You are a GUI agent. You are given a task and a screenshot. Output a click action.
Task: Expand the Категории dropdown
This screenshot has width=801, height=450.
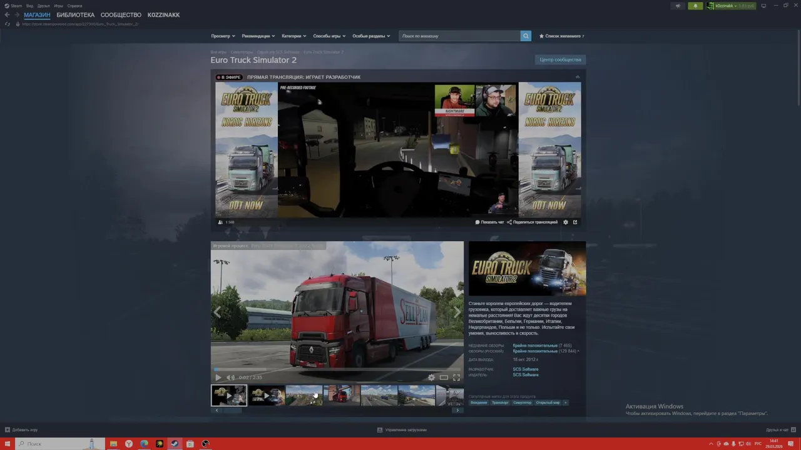294,36
